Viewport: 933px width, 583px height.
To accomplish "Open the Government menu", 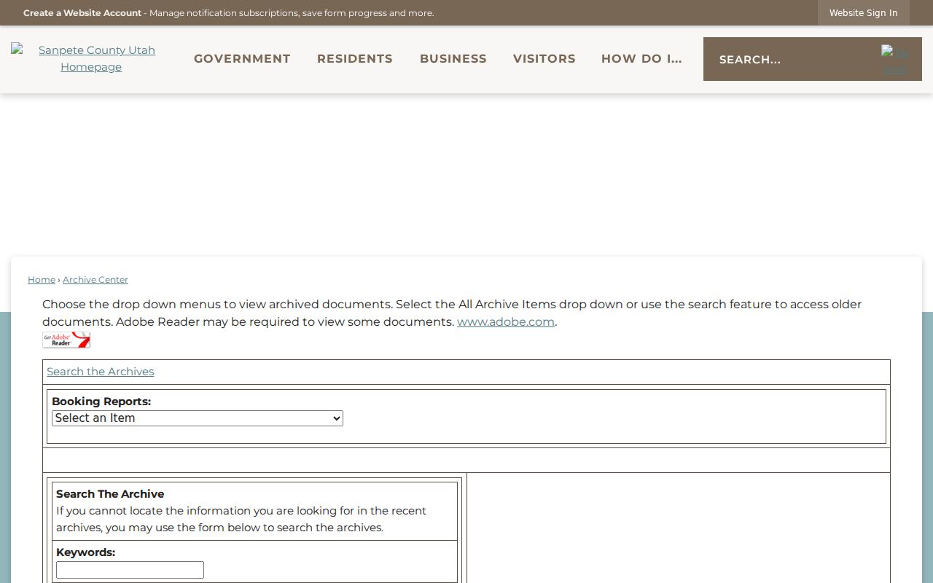I will click(x=242, y=59).
